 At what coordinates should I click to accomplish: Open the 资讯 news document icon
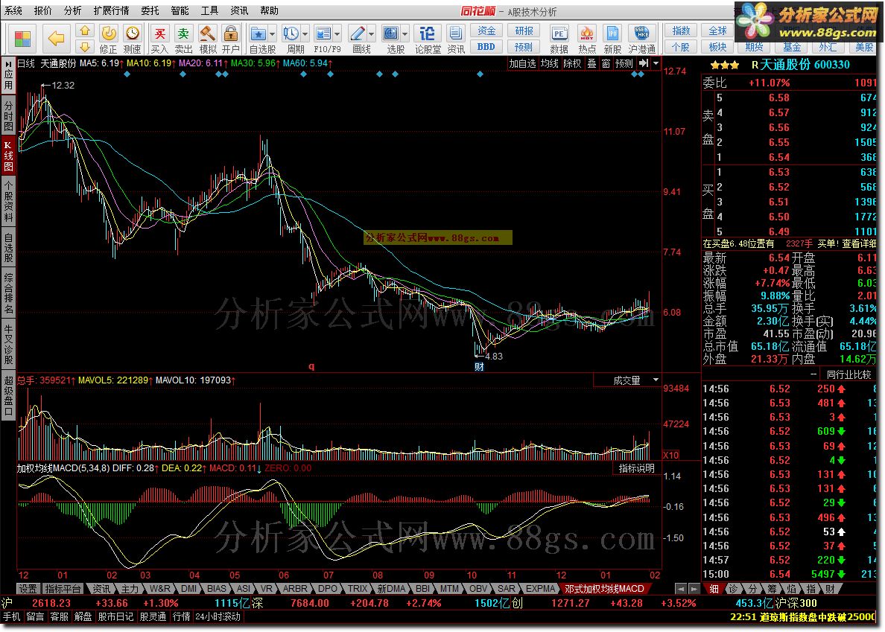pos(455,33)
